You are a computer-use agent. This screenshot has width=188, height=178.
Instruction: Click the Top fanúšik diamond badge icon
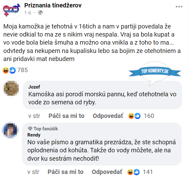click(30, 129)
